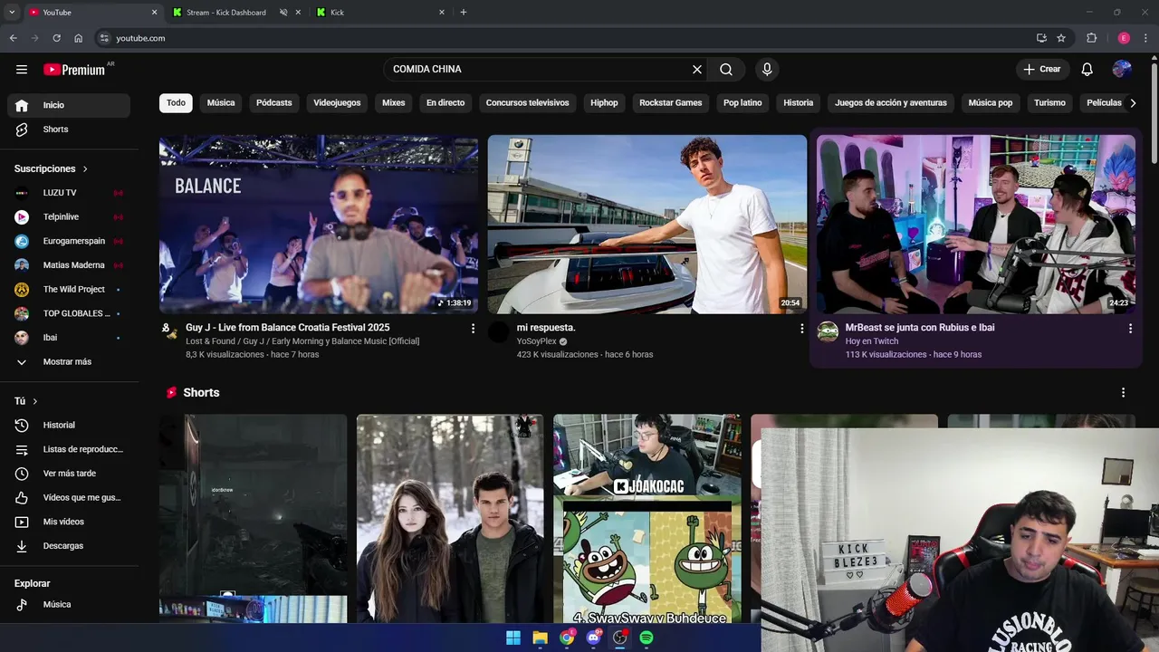Play MrBeast se junta con Rubius thumbnail
Viewport: 1159px width, 652px height.
976,225
